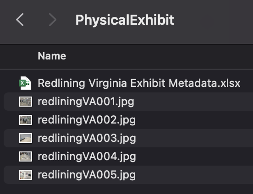Click empty row space right of redliningVA005.jpg
The width and height of the screenshot is (253, 194).
[193, 175]
